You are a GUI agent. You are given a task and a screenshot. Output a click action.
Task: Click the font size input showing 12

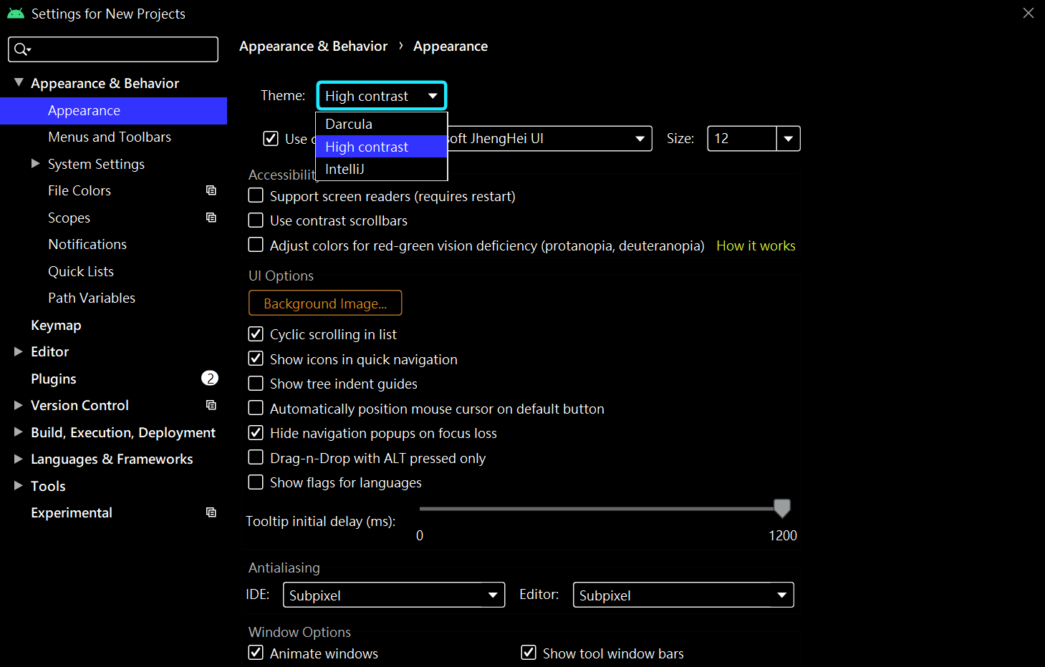(x=742, y=138)
